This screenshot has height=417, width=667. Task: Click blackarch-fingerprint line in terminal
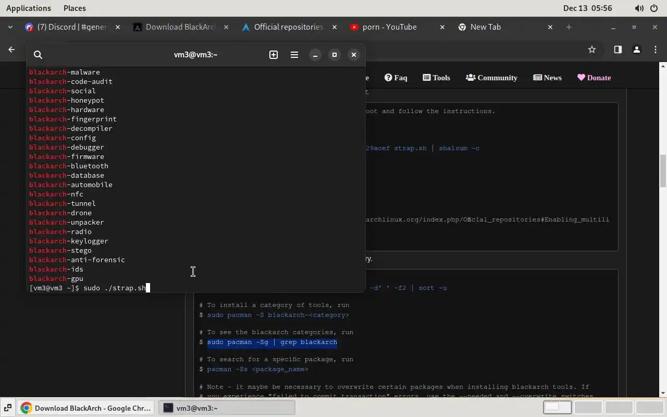tap(73, 119)
